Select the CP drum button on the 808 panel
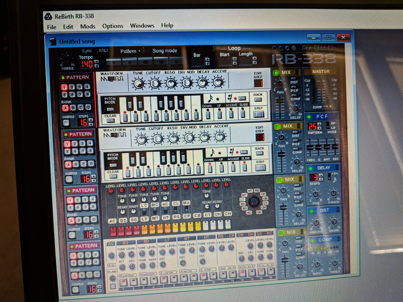 tap(187, 216)
